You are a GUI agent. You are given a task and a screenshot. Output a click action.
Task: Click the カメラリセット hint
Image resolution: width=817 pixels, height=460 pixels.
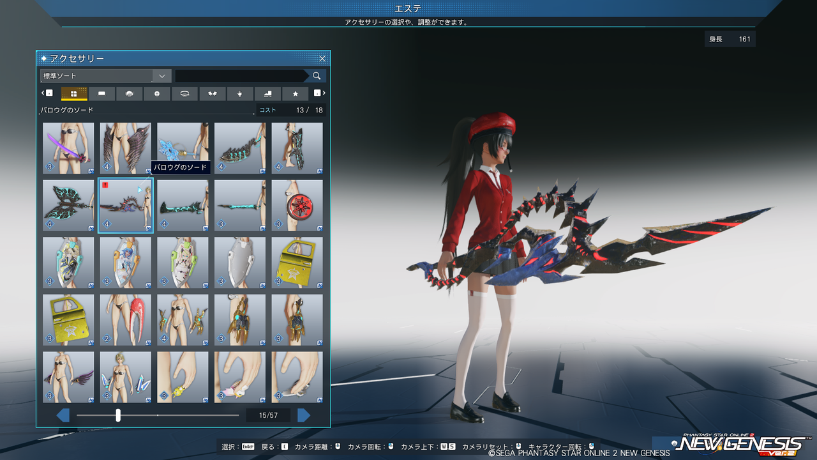(x=492, y=446)
